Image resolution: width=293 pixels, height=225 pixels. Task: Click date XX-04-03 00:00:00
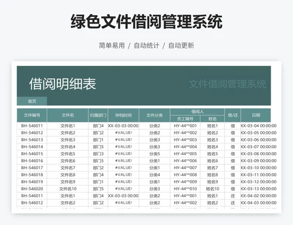coord(258,203)
